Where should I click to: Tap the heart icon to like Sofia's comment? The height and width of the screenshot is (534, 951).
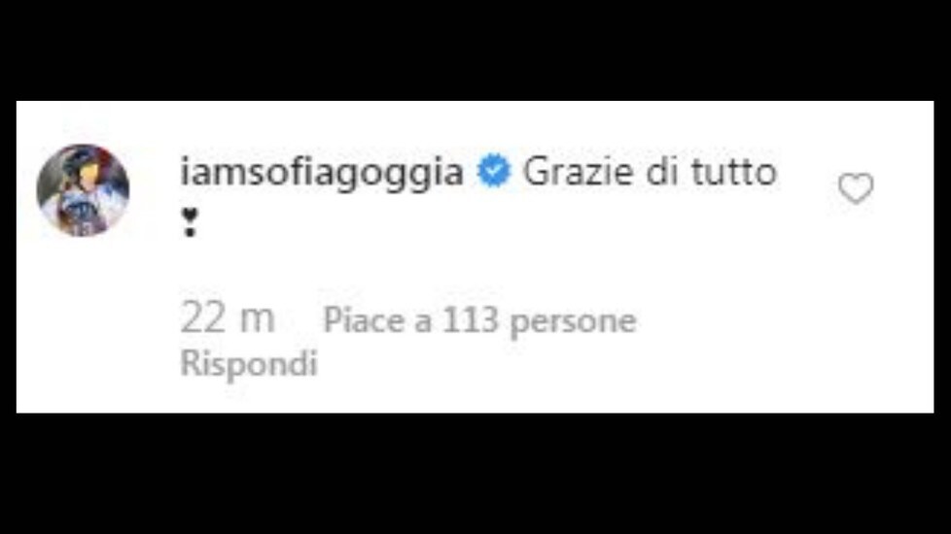[856, 188]
